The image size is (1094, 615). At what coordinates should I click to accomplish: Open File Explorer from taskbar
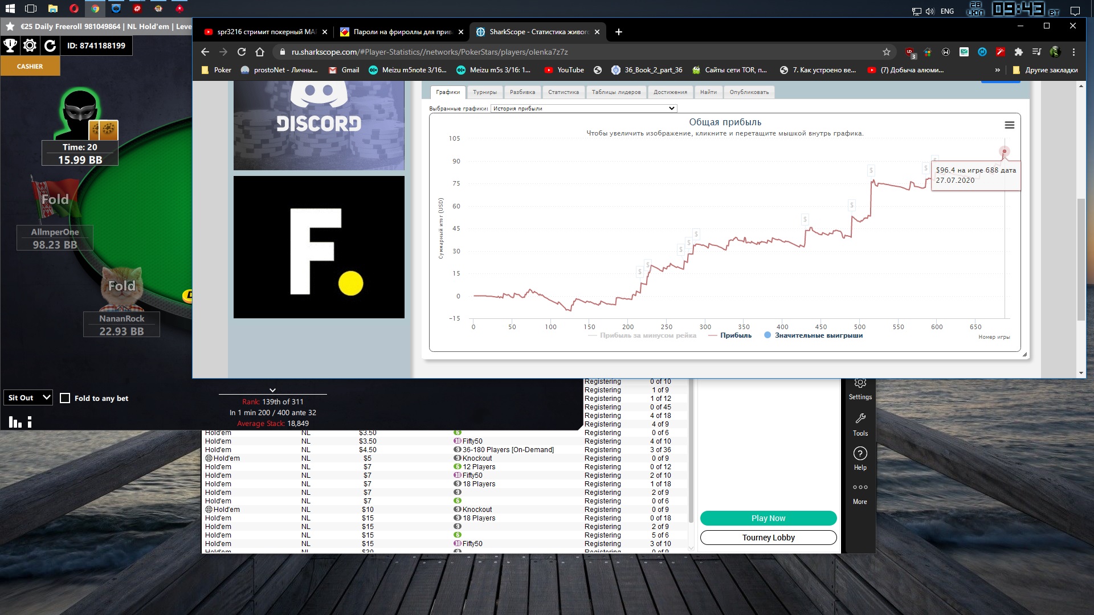[x=53, y=9]
